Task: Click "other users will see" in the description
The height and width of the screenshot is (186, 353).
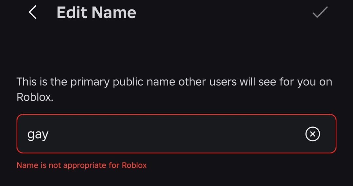Action: [217, 82]
